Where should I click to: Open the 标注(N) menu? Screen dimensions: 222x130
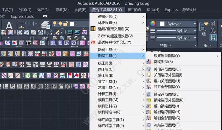point(43,10)
